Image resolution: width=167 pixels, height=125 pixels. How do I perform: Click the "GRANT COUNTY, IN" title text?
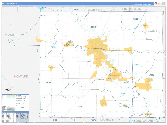[10, 4]
